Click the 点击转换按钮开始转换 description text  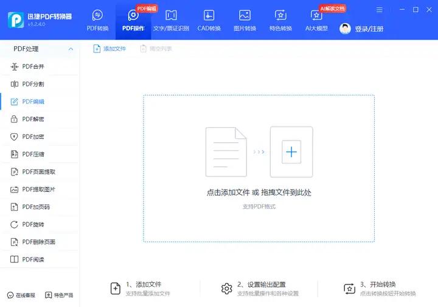click(x=388, y=294)
